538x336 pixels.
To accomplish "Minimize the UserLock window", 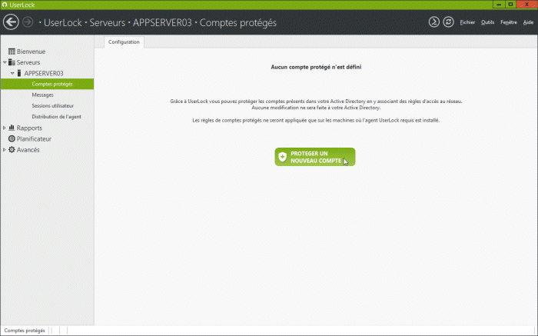I will point(499,5).
